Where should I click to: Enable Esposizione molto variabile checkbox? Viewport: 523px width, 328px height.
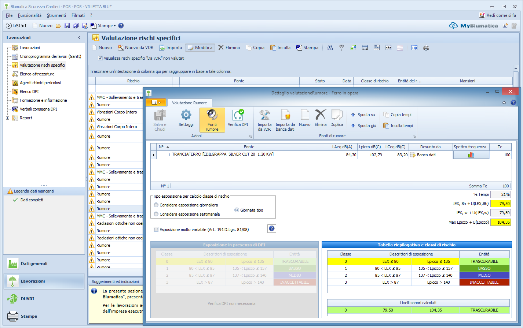point(156,230)
